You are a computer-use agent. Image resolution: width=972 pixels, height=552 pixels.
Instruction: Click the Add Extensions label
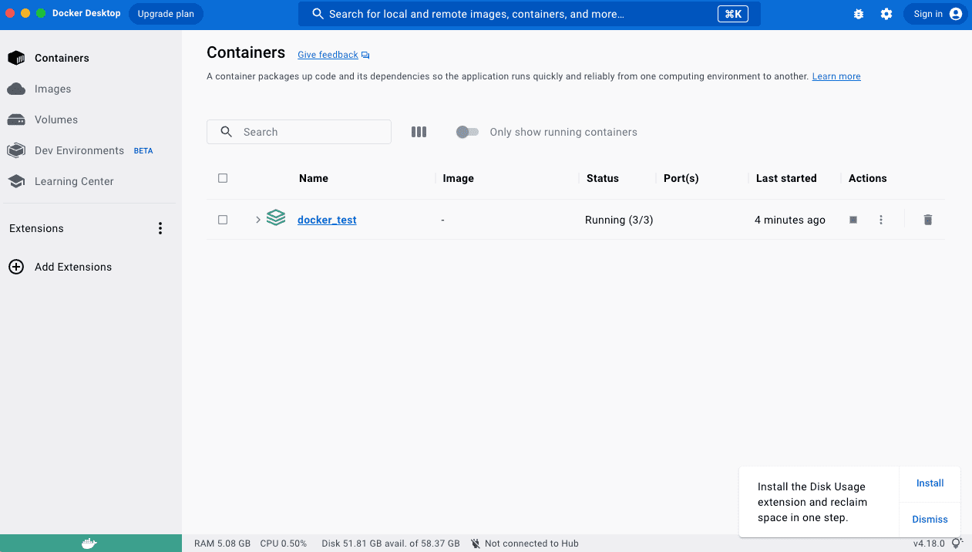(73, 267)
